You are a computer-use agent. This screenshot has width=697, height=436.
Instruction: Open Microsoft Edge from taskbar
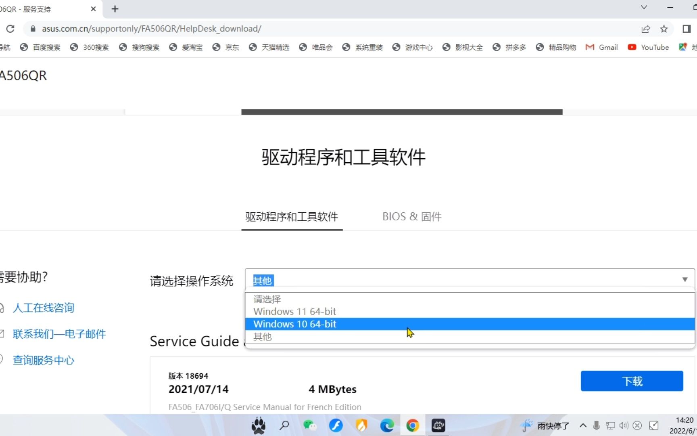387,425
